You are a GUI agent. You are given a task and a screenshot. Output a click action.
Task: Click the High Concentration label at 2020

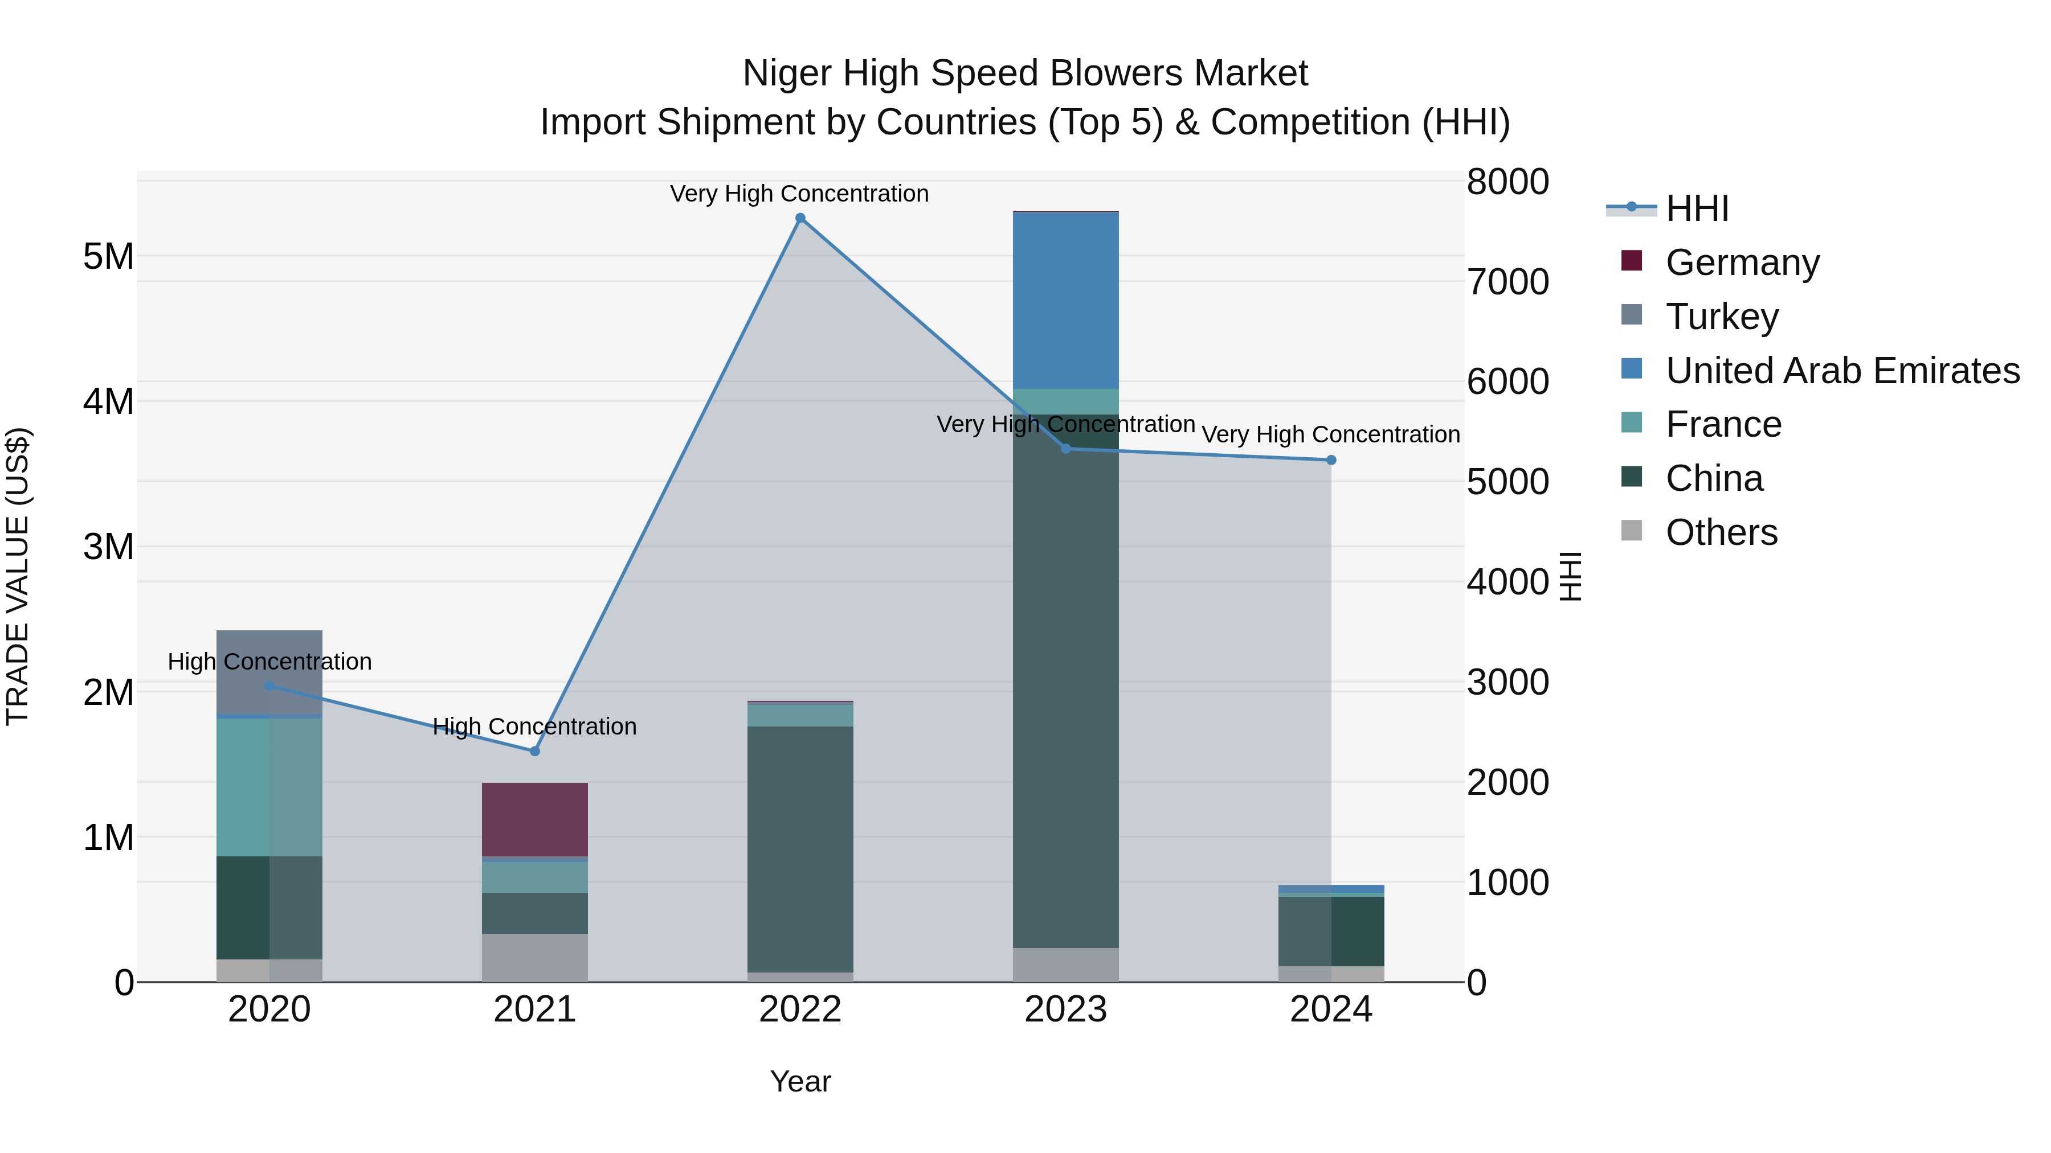pyautogui.click(x=269, y=661)
